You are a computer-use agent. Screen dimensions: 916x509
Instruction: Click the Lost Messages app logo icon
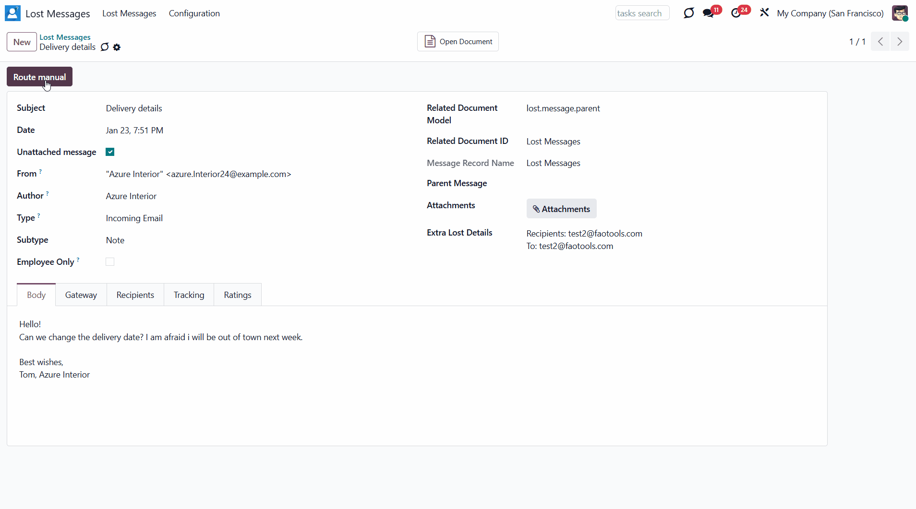point(12,13)
